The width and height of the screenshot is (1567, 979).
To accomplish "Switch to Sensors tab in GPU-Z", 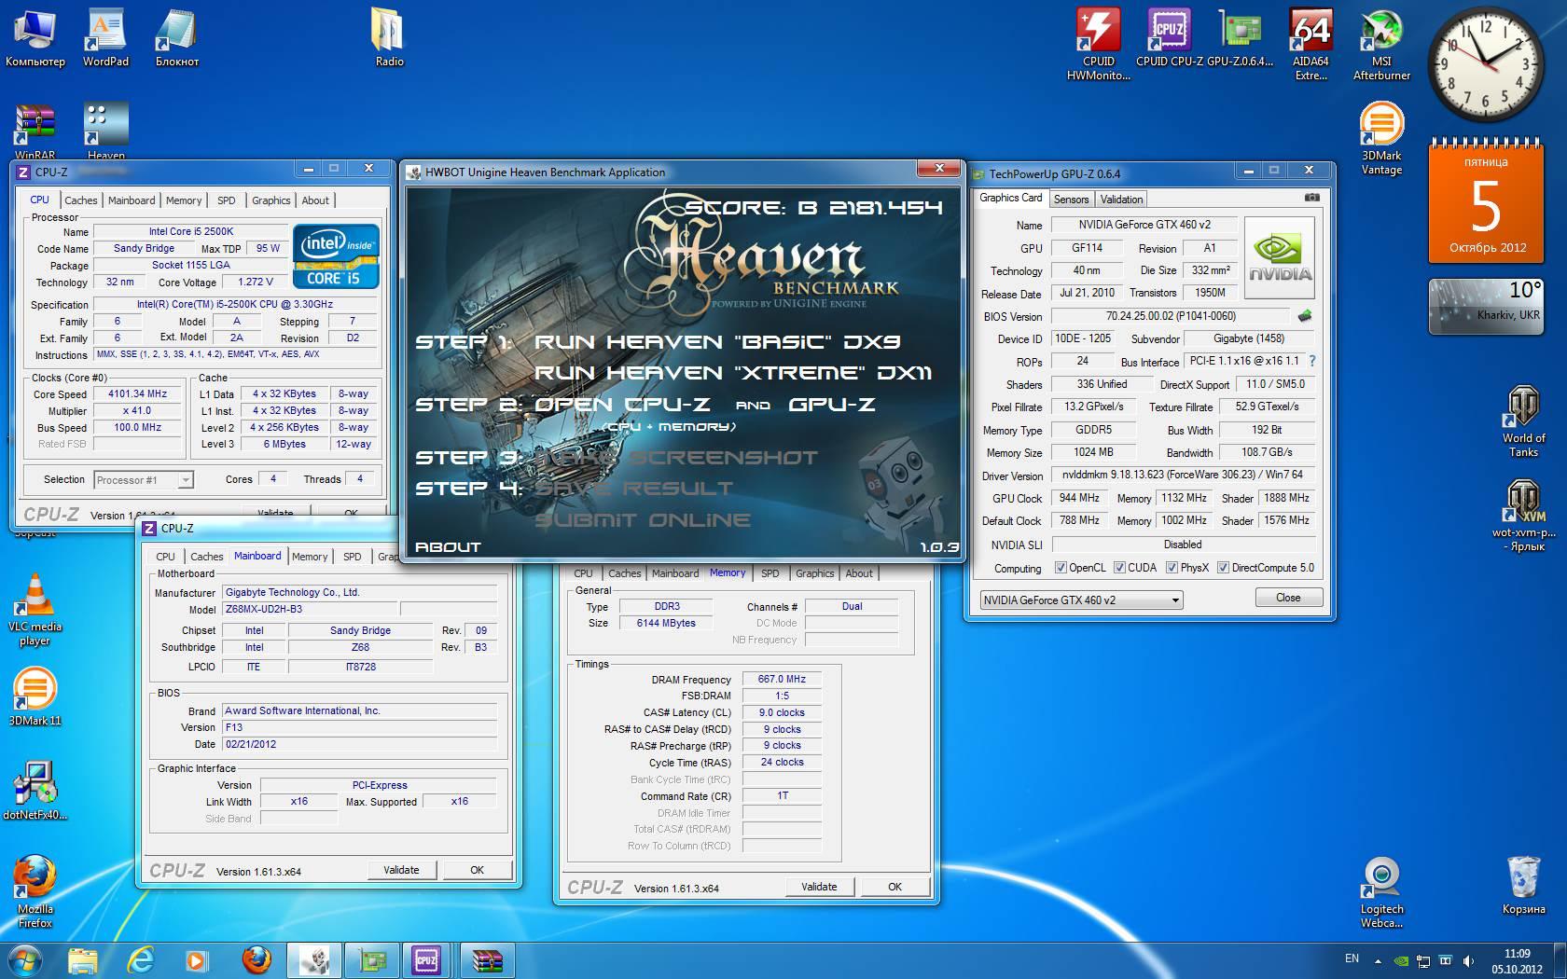I will pyautogui.click(x=1071, y=200).
